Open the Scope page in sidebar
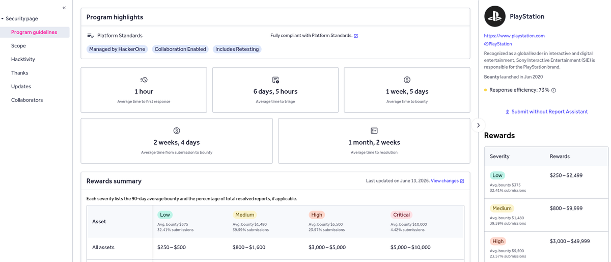 tap(18, 46)
